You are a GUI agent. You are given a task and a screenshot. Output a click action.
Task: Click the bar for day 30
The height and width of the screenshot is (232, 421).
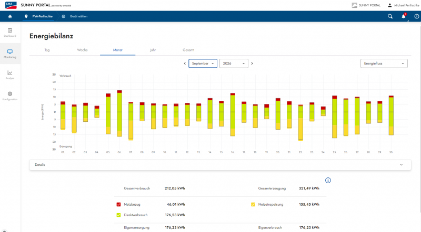tap(391, 115)
